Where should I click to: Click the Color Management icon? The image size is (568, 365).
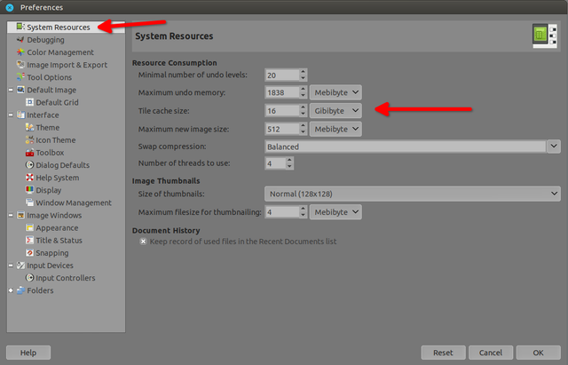(x=20, y=52)
